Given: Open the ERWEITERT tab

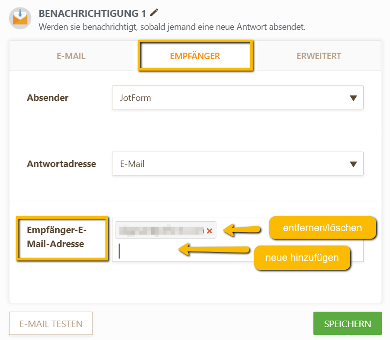Looking at the screenshot, I should pyautogui.click(x=318, y=56).
